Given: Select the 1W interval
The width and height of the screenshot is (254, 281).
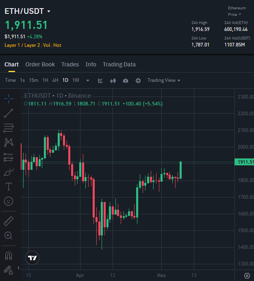Looking at the screenshot, I should (76, 80).
